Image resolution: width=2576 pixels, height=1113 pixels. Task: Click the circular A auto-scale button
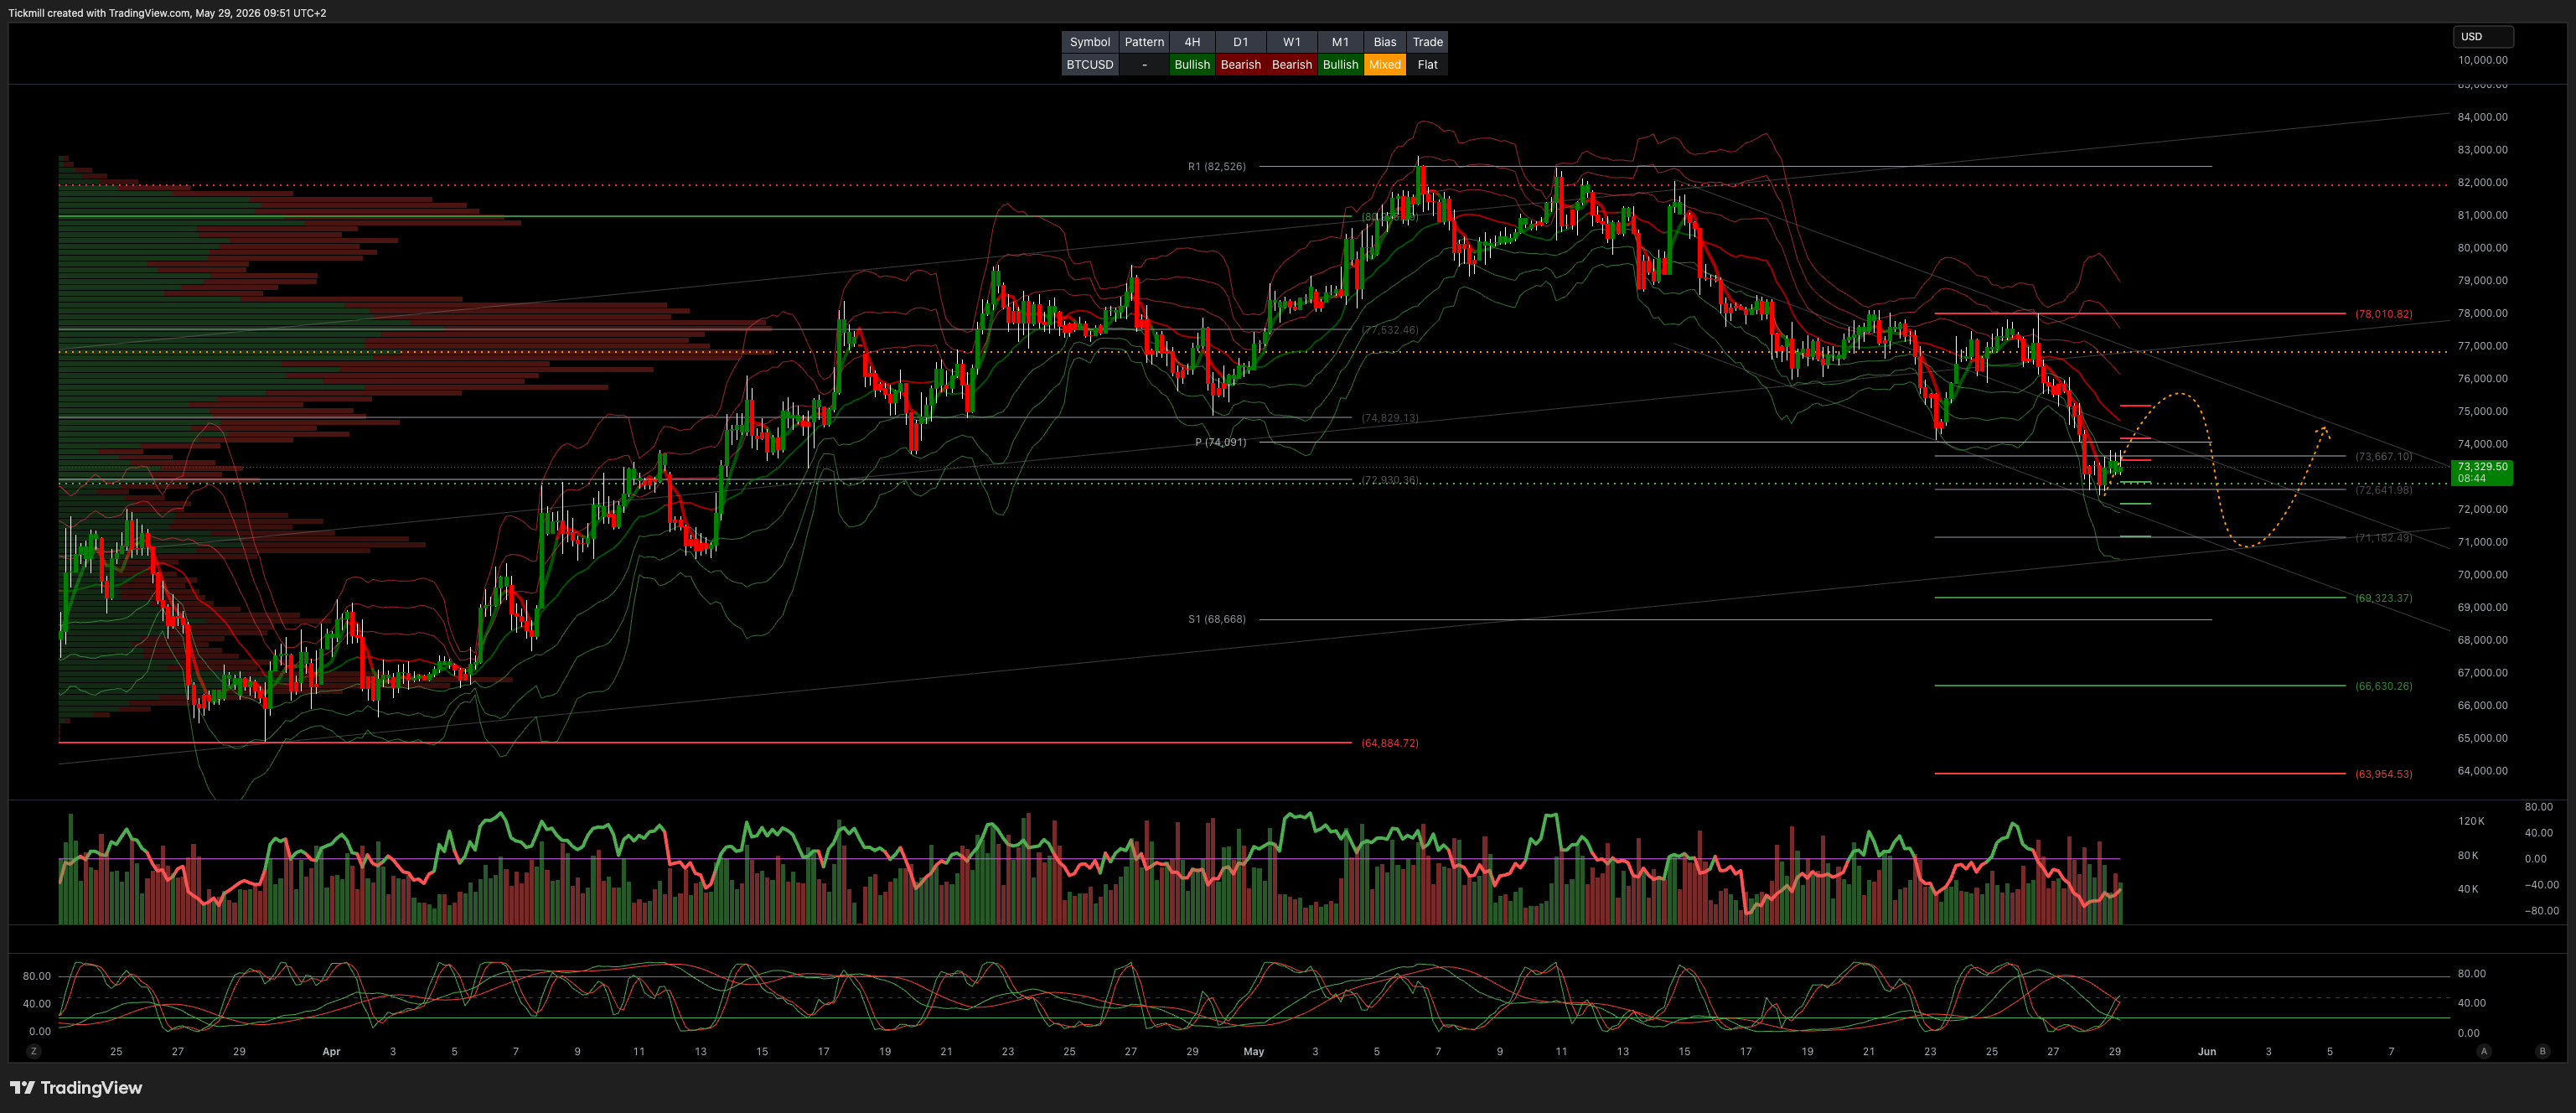[2484, 1051]
